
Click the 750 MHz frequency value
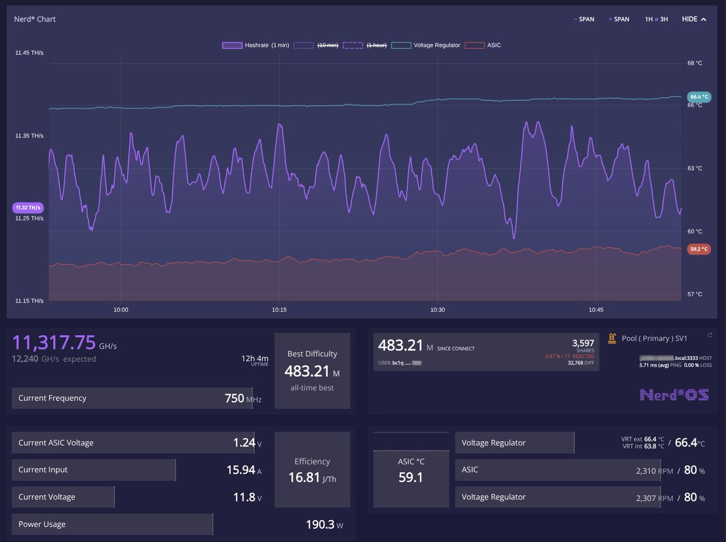coord(243,398)
